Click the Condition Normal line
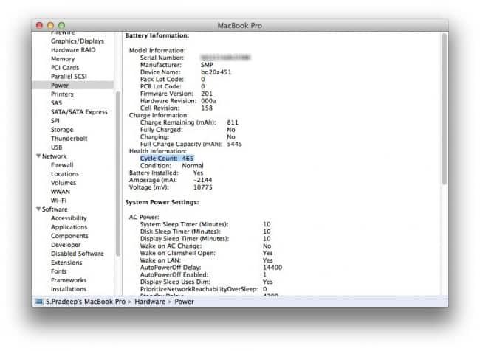Image resolution: width=480 pixels, height=351 pixels. 172,166
